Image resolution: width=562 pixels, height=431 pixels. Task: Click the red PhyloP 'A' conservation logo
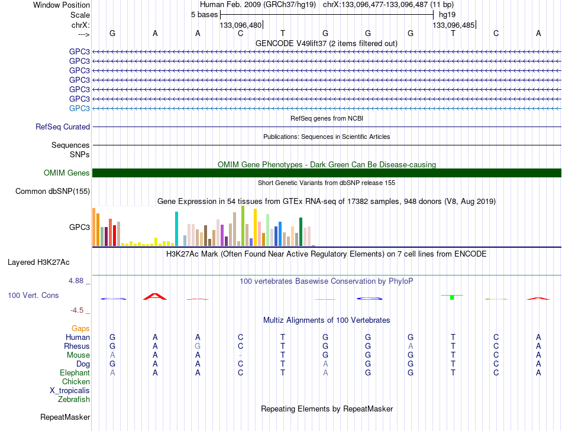155,296
